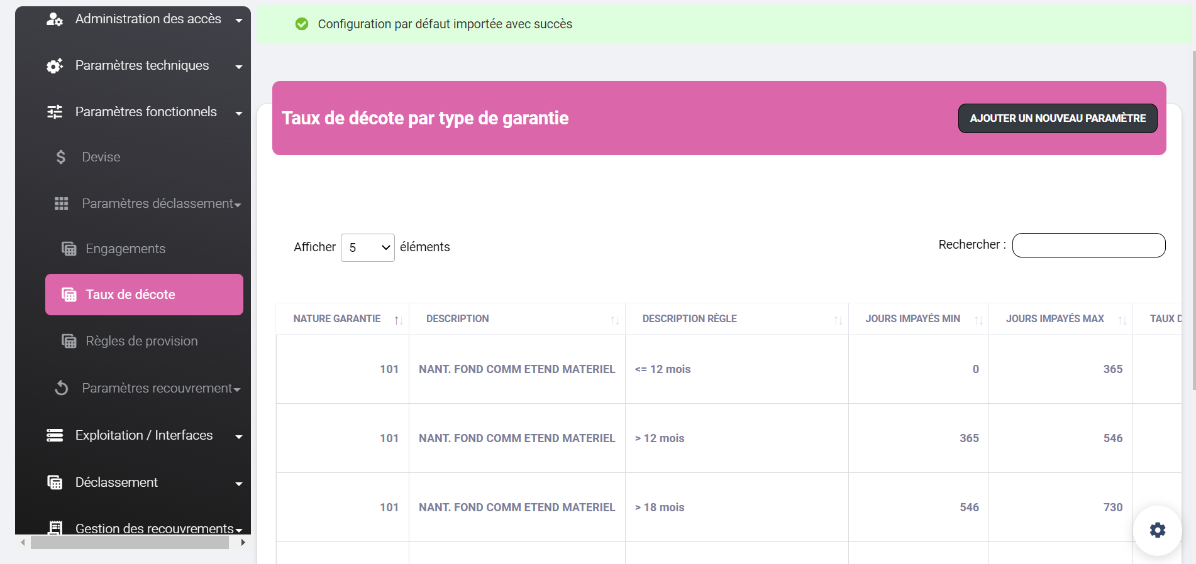The image size is (1196, 564).
Task: Click the sliders icon beside Paramètres fonctionnels
Action: (x=55, y=112)
